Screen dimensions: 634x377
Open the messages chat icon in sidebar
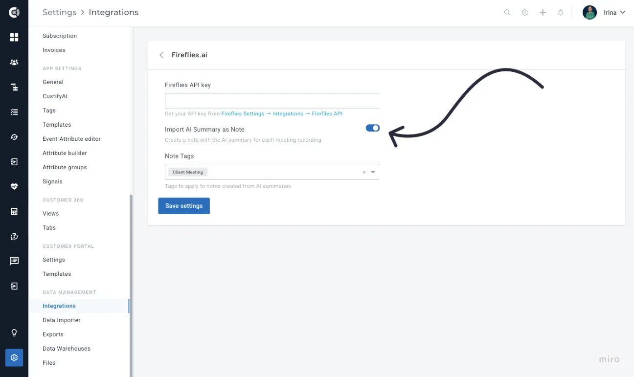pos(14,261)
